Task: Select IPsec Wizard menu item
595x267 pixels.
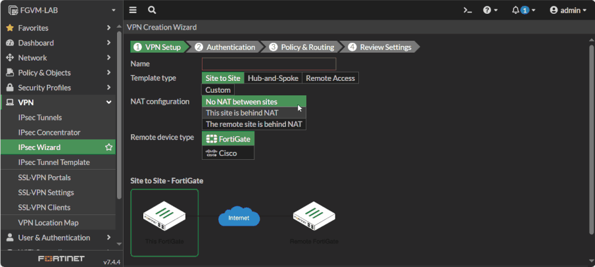Action: [x=58, y=147]
